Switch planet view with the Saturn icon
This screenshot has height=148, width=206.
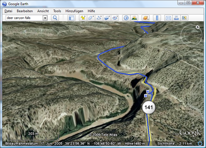tap(145, 18)
